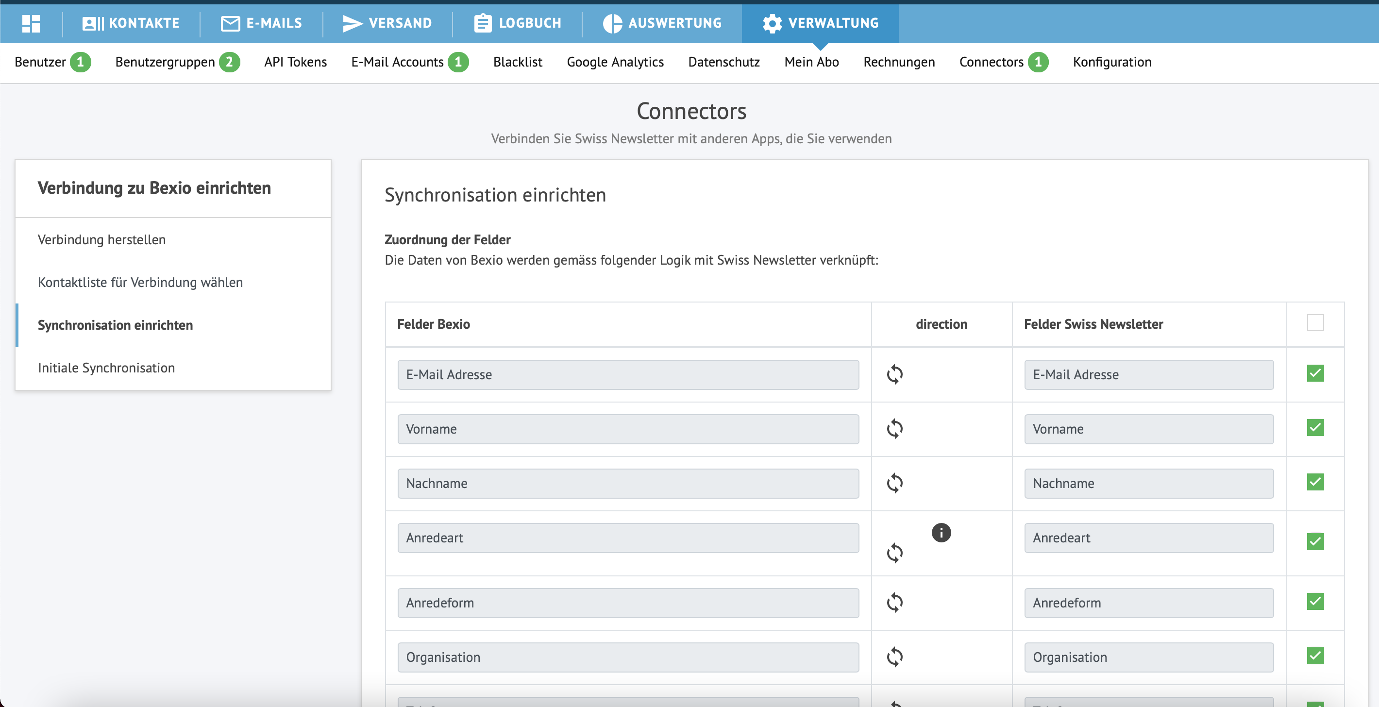Click Bexio Anredeform field
Image resolution: width=1379 pixels, height=707 pixels.
tap(628, 603)
